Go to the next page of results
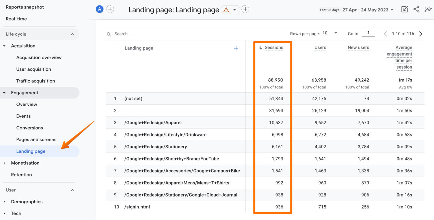The height and width of the screenshot is (220, 434). pos(421,34)
